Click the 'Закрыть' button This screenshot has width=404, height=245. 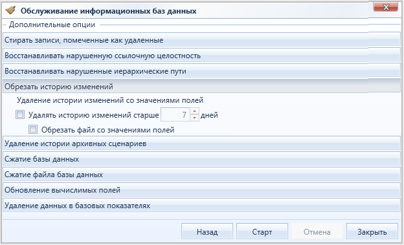(x=372, y=231)
